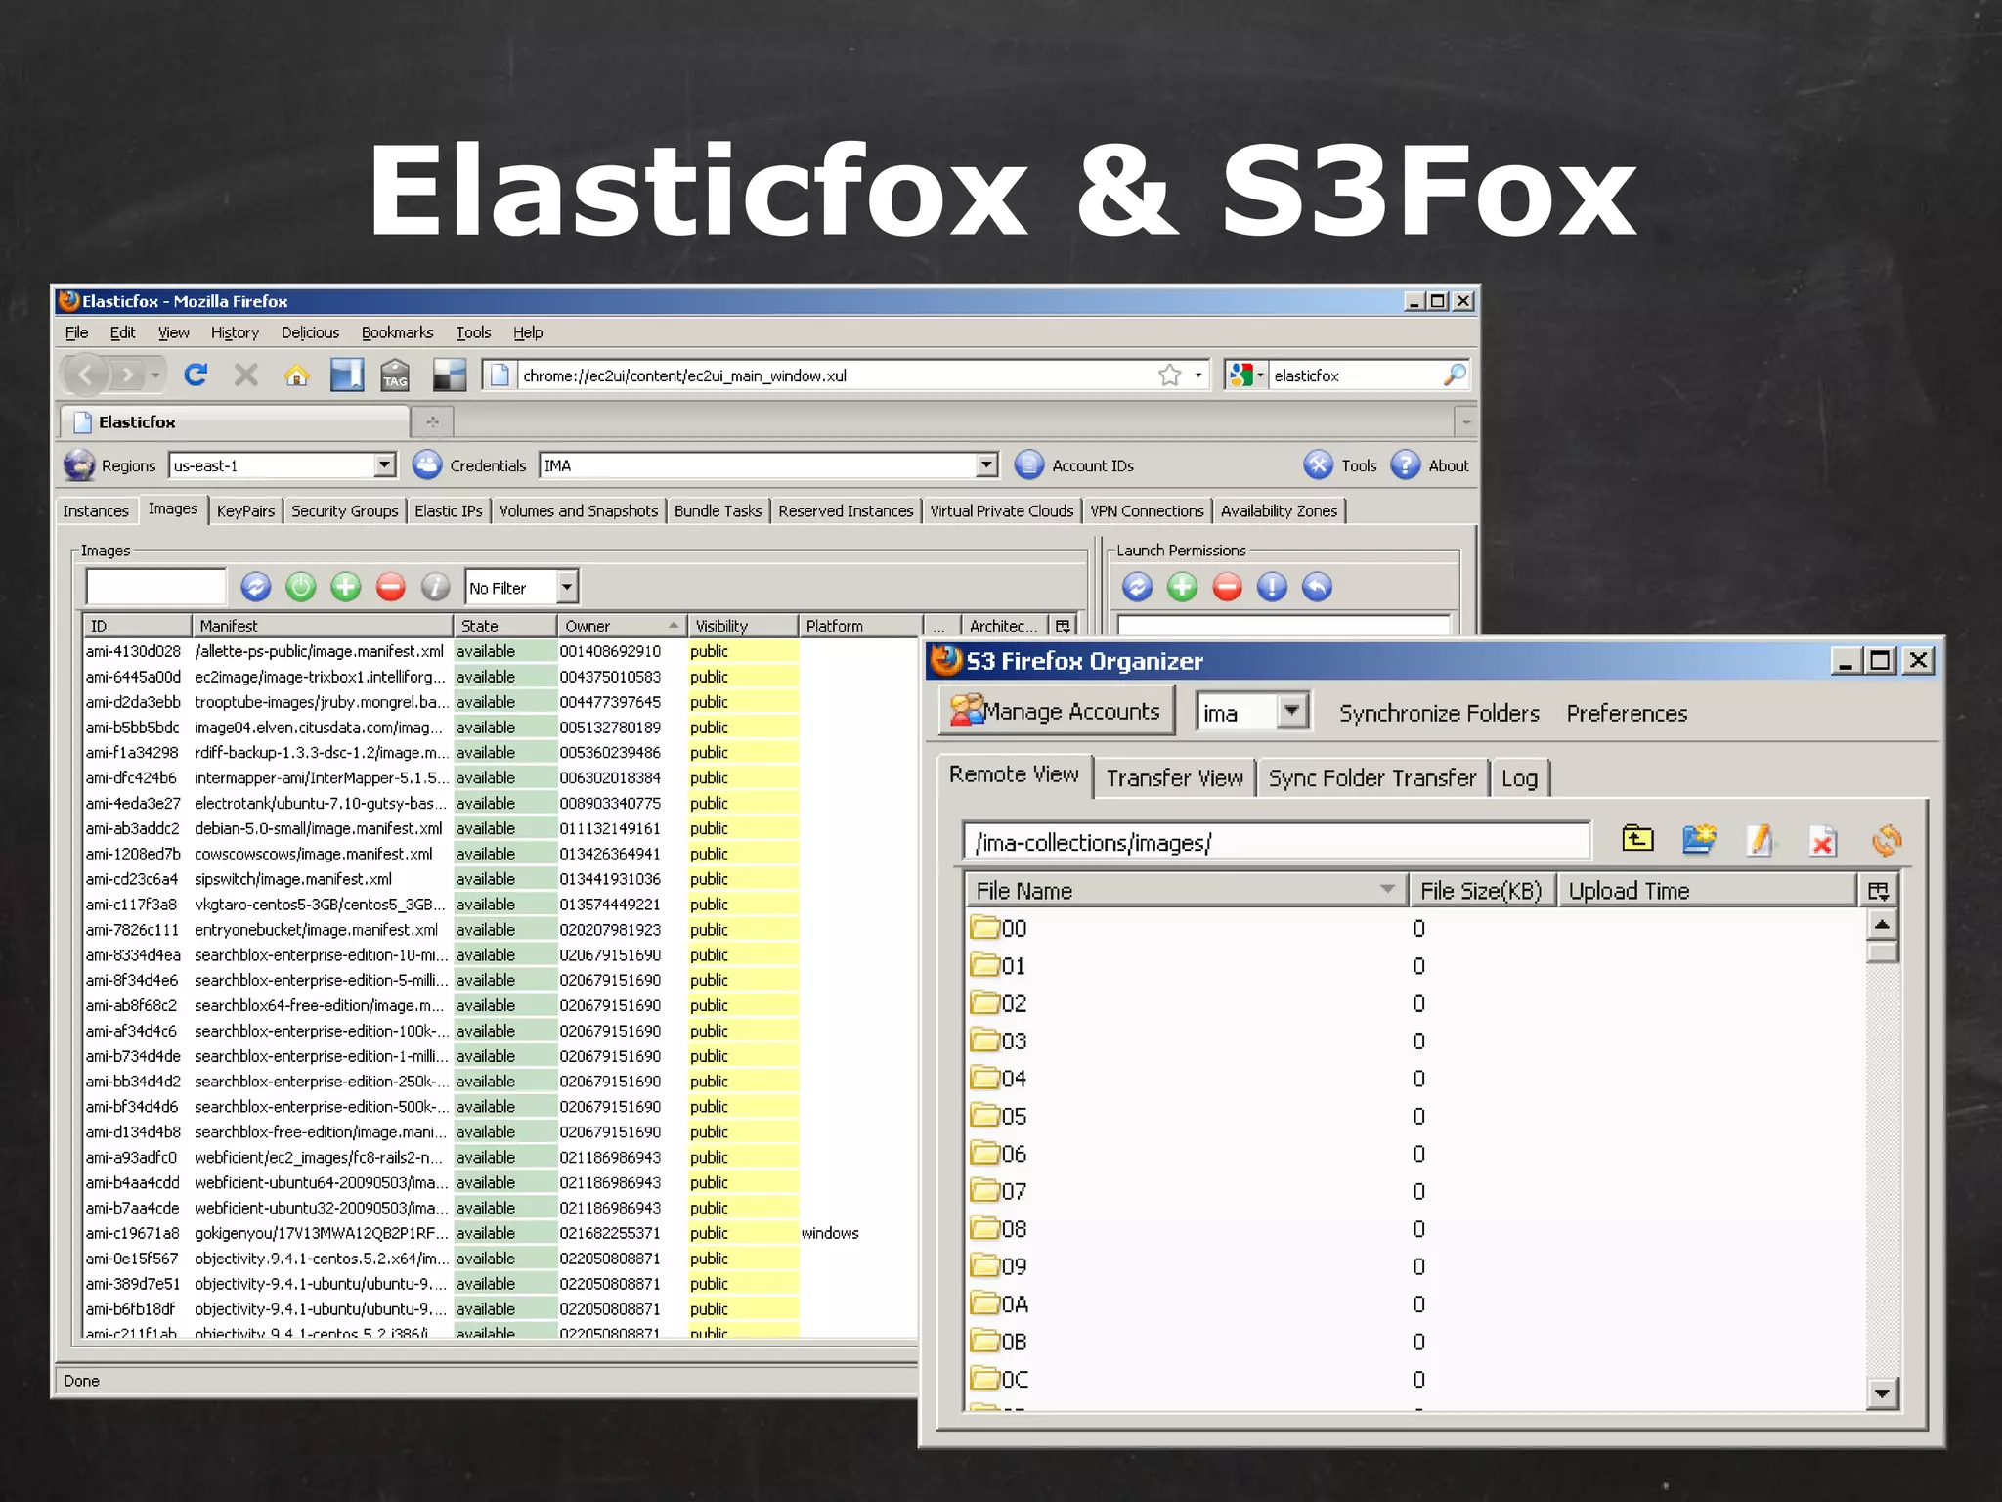
Task: Click the Images search text box
Action: pyautogui.click(x=156, y=587)
